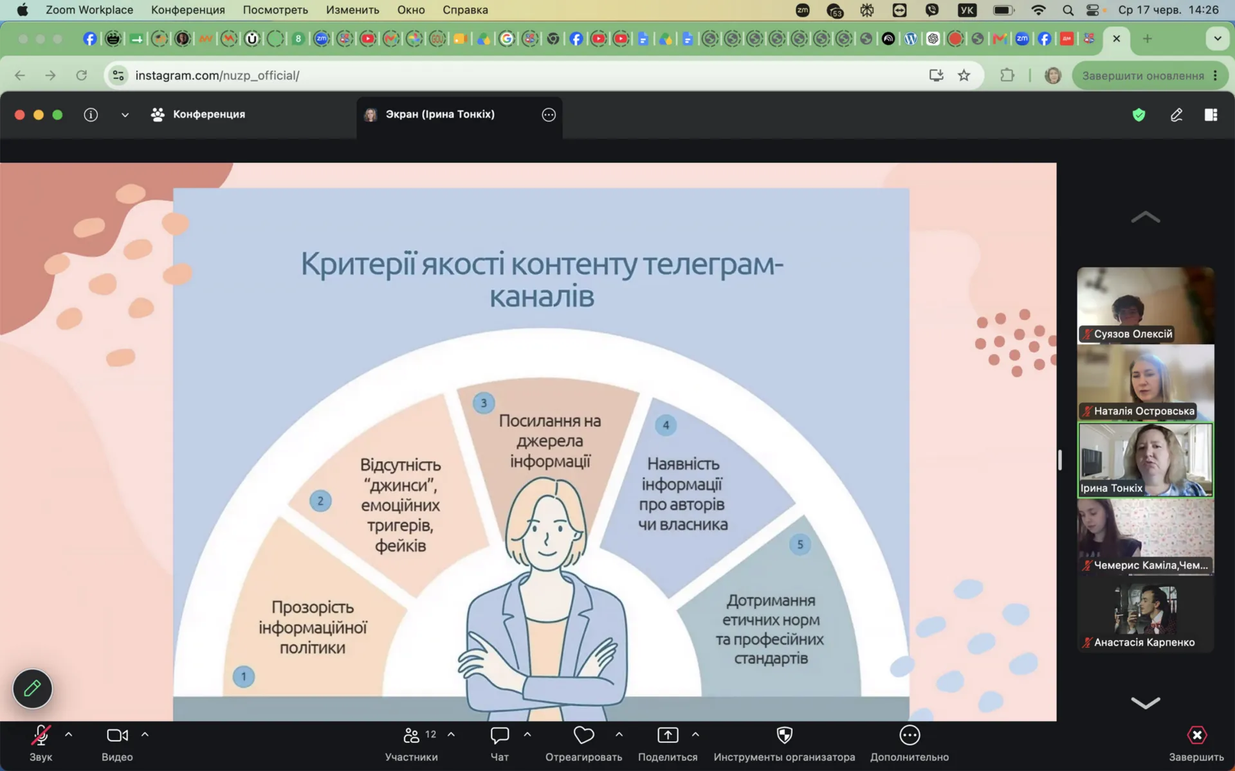Image resolution: width=1235 pixels, height=771 pixels.
Task: Open the Посмотреть menu
Action: pos(275,10)
